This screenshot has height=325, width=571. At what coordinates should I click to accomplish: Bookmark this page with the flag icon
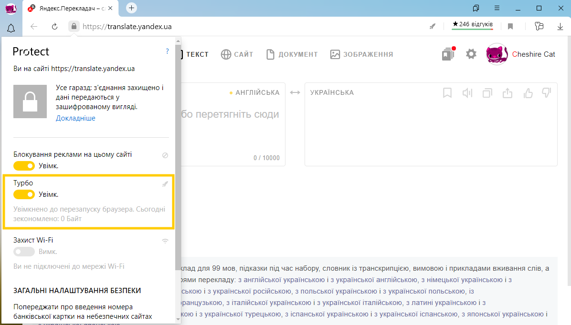point(510,26)
